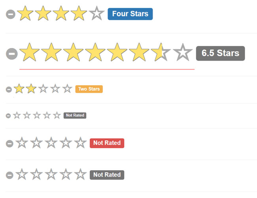
Task: Click minus icon on small Not Rated row
Action: (8, 116)
